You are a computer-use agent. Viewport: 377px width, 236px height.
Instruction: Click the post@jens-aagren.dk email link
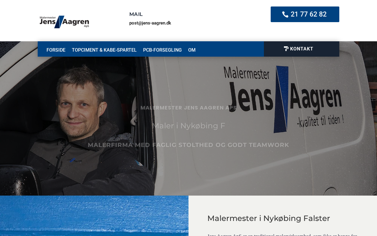(150, 23)
